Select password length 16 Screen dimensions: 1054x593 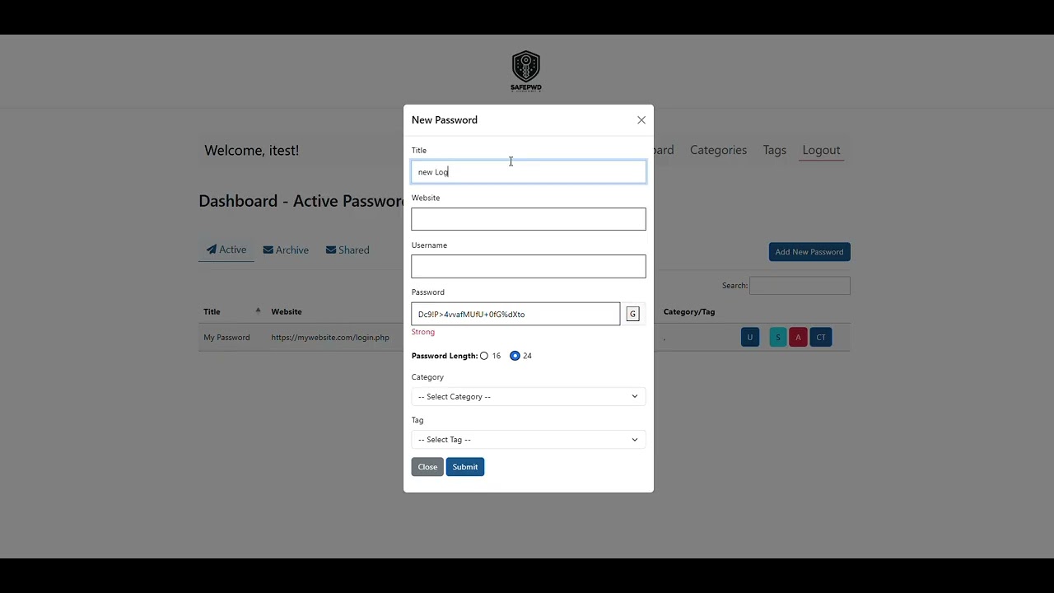(484, 356)
